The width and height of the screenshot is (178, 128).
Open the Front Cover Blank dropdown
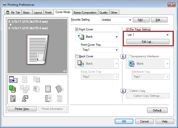[x=97, y=37]
